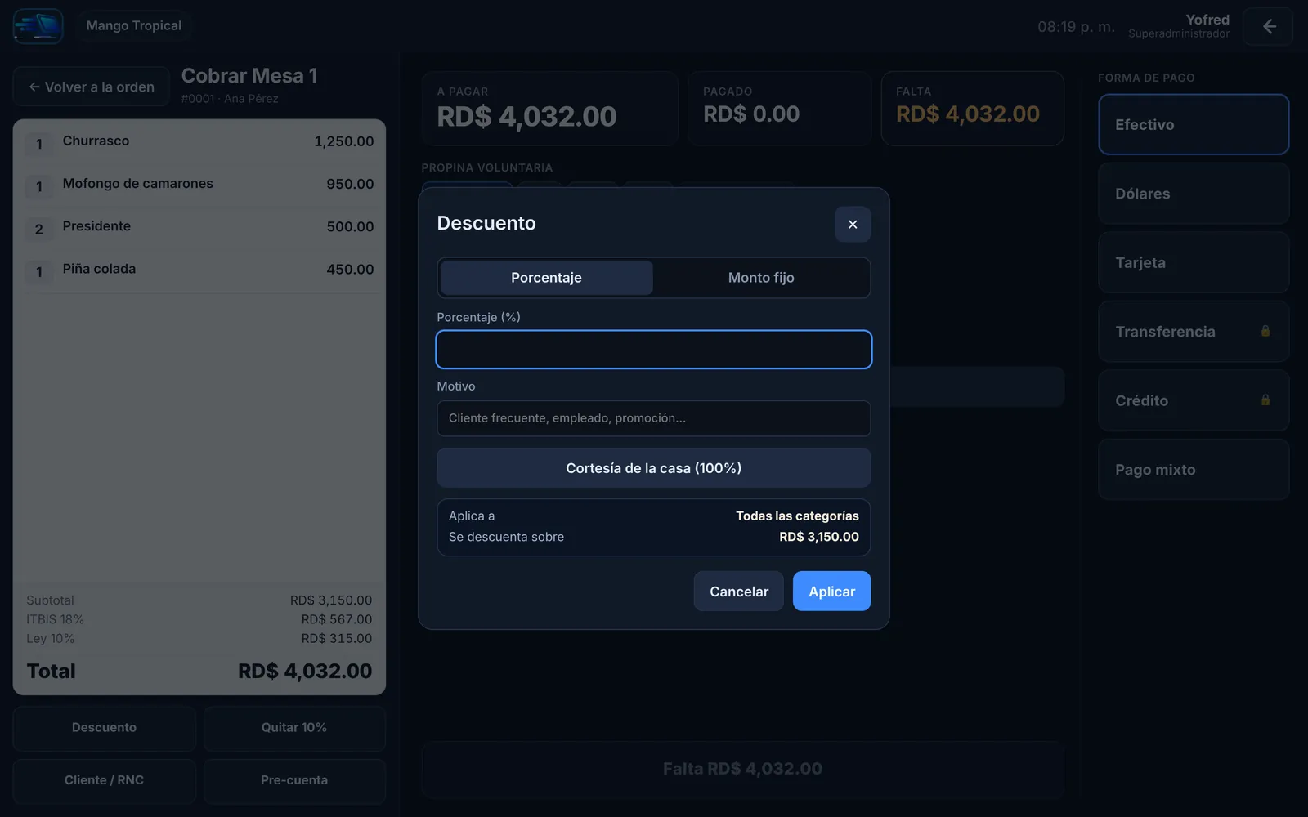1308x817 pixels.
Task: Click the A PAGAR RD$ 4,032.00 card
Action: [550, 109]
